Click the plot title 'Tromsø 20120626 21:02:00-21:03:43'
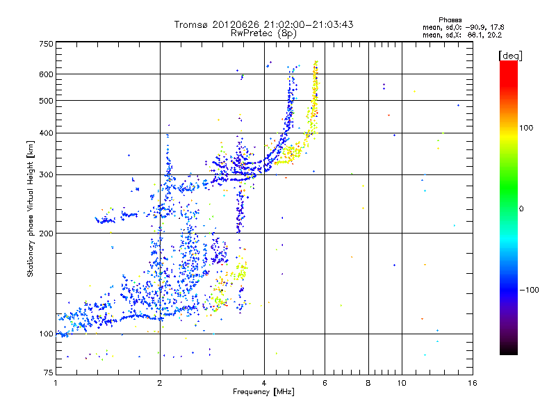Viewport: 556px width, 417px height. [x=263, y=24]
